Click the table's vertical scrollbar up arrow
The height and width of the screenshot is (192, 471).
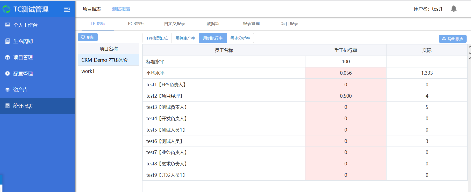point(469,47)
